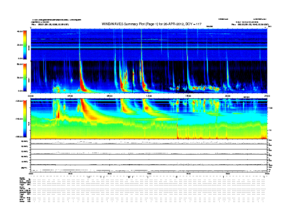Image resolution: width=288 pixels, height=223 pixels.
Task: Select the 12:00 label below the RAD1 panel
Action: [148, 95]
